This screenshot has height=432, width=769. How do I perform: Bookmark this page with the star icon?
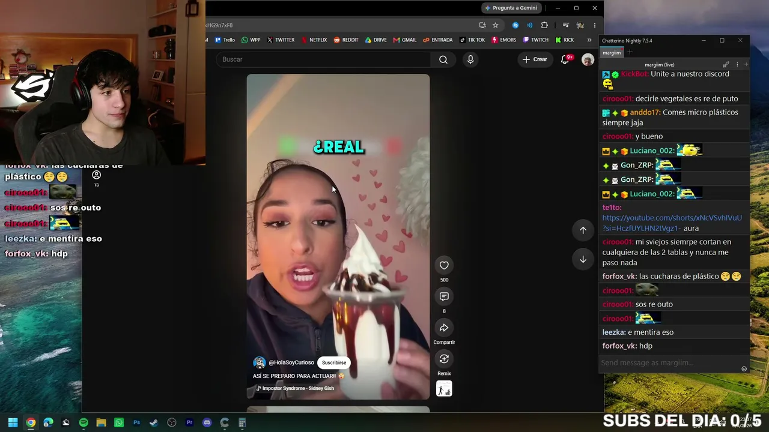point(495,25)
